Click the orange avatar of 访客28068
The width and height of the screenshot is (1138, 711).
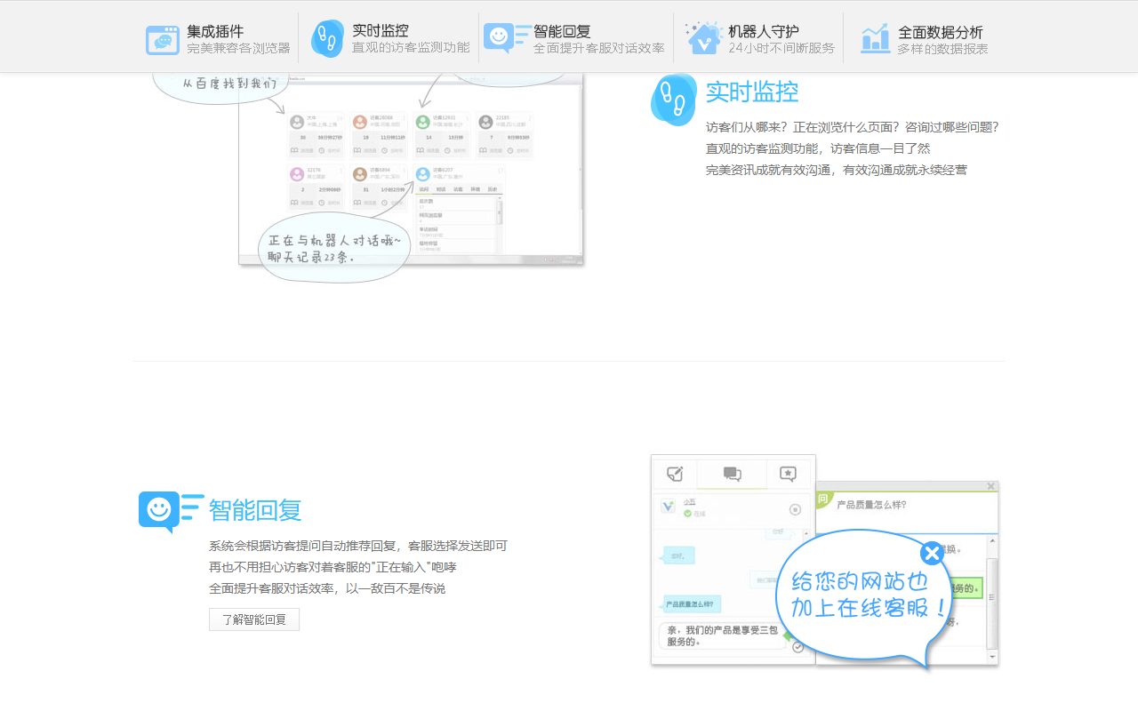[x=360, y=122]
